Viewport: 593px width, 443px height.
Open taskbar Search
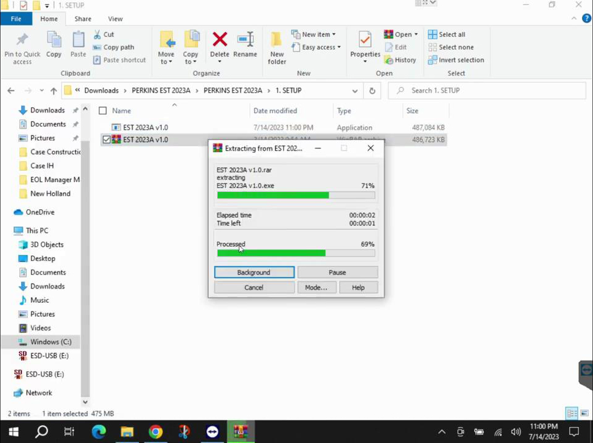(42, 432)
